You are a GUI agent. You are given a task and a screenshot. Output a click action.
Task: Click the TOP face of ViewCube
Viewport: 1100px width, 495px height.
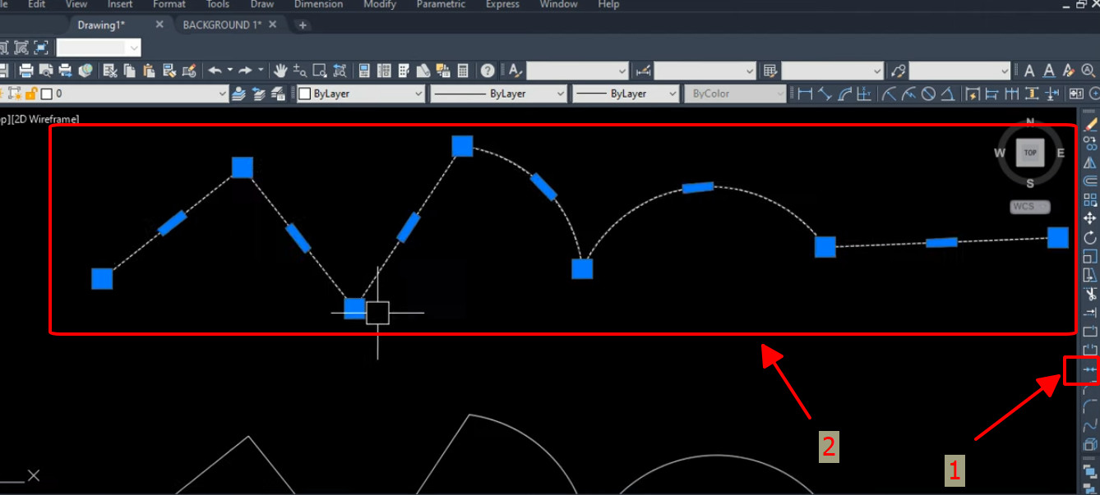point(1030,153)
